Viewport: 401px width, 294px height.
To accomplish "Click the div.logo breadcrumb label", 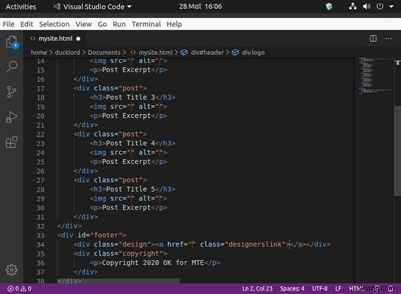I will [253, 53].
